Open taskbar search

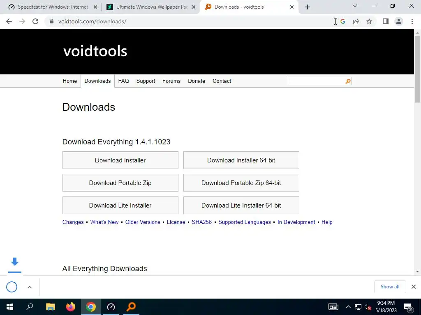(30, 307)
